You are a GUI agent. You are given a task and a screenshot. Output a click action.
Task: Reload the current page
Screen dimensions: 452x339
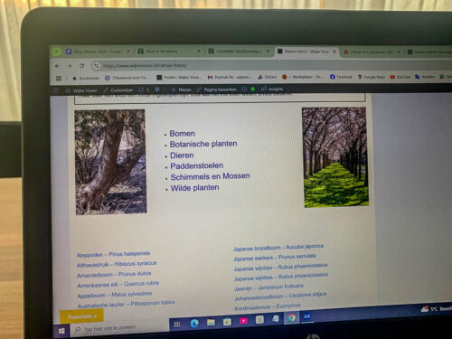(82, 65)
